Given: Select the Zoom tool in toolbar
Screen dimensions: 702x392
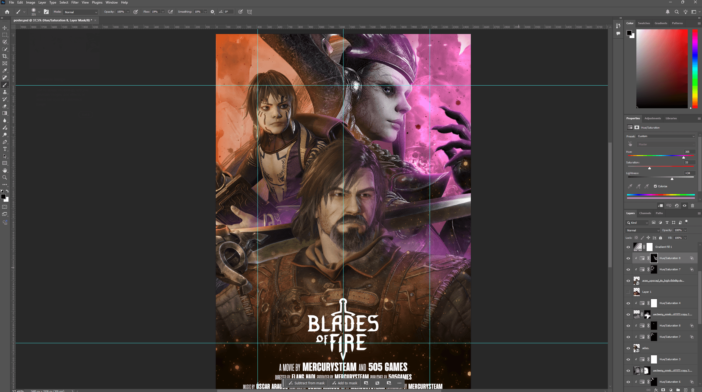Looking at the screenshot, I should (5, 177).
